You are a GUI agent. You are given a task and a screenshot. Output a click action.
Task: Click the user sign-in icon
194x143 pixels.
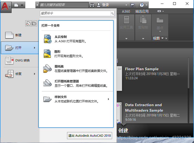pos(99,5)
